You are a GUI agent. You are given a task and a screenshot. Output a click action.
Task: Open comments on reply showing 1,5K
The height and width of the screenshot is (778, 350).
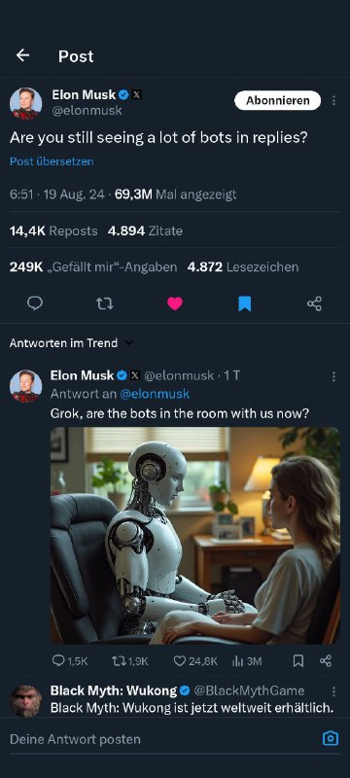pos(70,661)
